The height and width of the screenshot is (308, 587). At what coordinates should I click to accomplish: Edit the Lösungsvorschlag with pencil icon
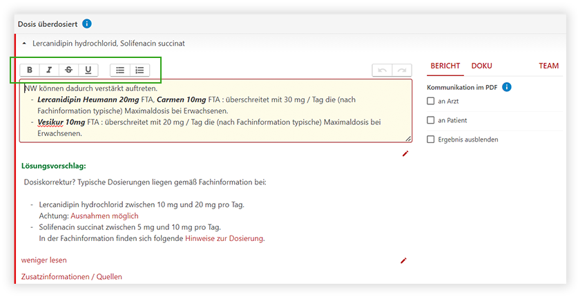click(404, 260)
